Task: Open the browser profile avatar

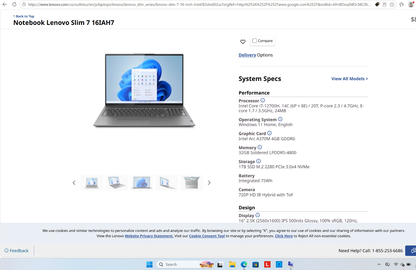Action: (411, 4)
